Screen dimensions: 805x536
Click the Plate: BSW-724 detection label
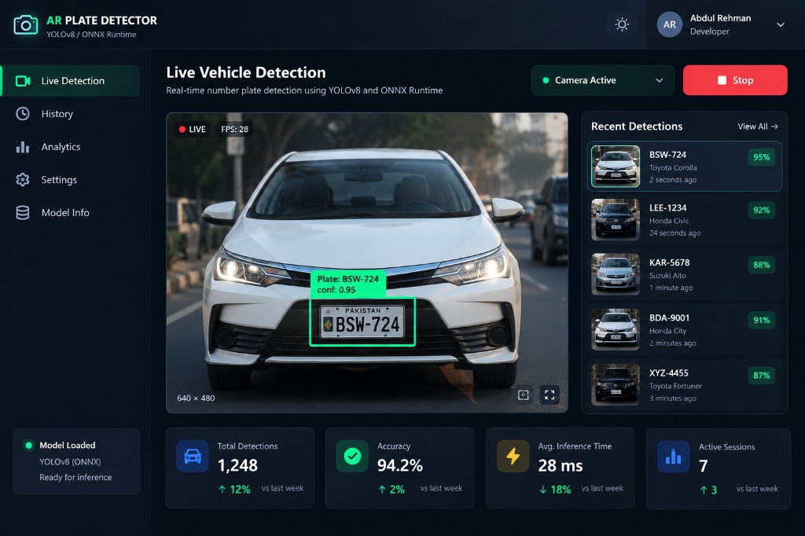point(347,284)
